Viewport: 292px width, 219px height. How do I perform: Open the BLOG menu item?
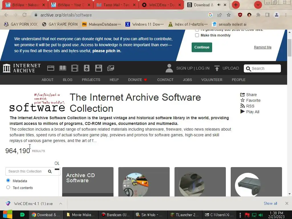click(x=68, y=80)
